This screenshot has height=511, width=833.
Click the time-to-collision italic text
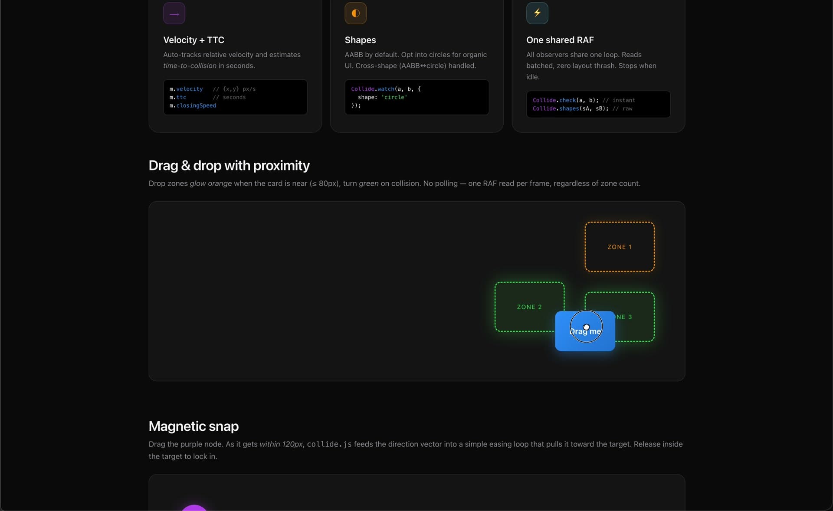[190, 66]
